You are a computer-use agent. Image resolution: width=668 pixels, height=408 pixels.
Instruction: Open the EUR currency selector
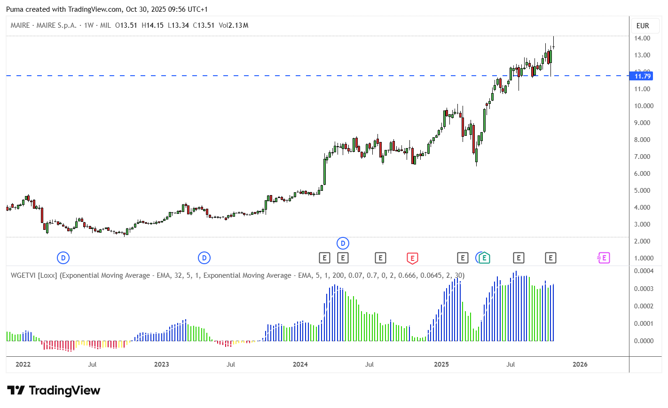tap(643, 26)
